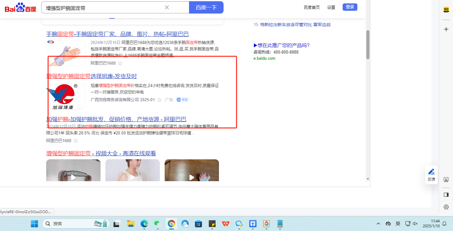Toggle the 英 input language indicator
Screen dimensions: 453x231
398,224
